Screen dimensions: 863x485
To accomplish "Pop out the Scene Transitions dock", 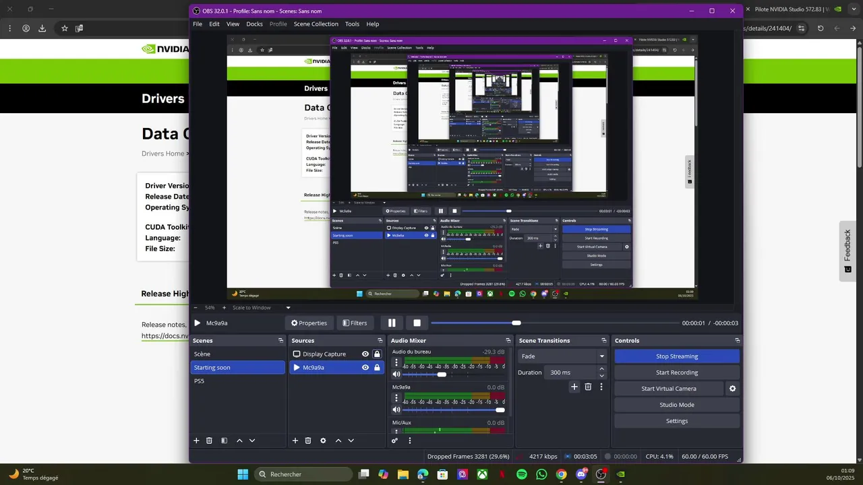I will pos(605,341).
